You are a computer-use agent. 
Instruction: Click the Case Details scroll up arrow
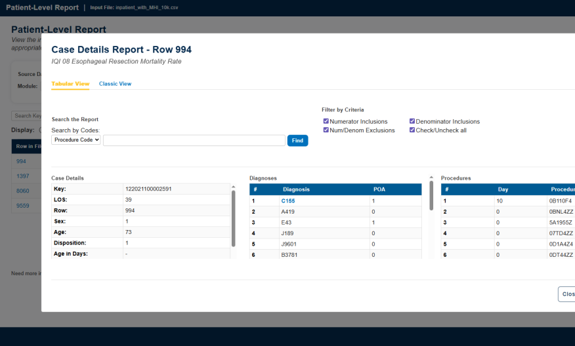pyautogui.click(x=233, y=187)
